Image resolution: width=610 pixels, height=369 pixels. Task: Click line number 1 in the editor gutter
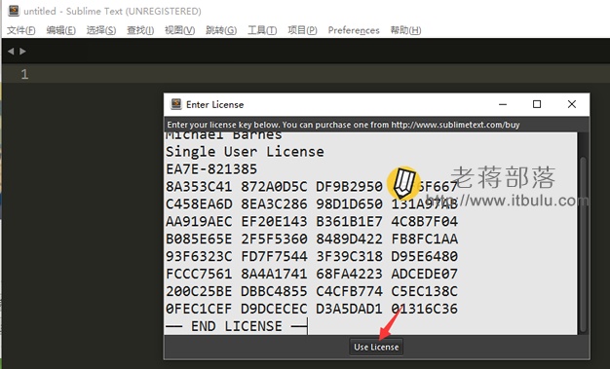(x=24, y=74)
